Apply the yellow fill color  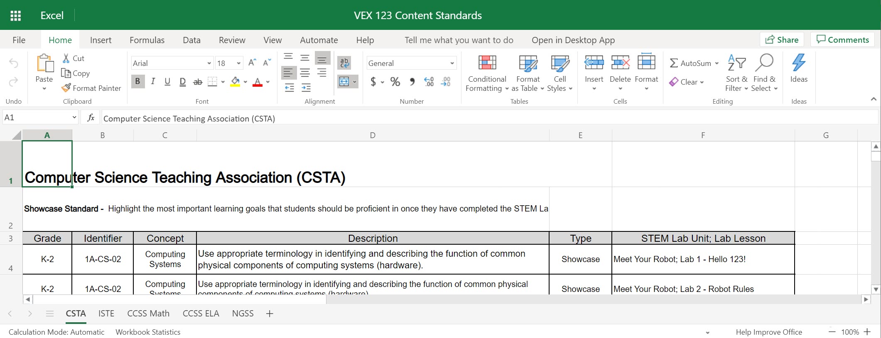tap(235, 82)
